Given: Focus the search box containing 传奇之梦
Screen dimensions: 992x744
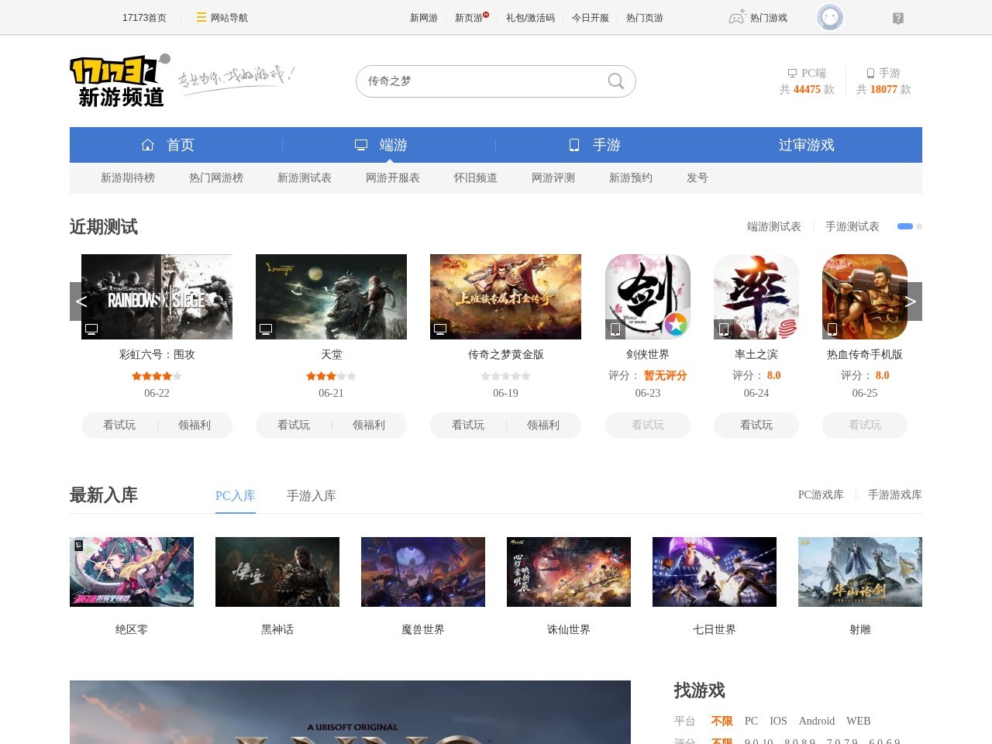Looking at the screenshot, I should point(496,81).
